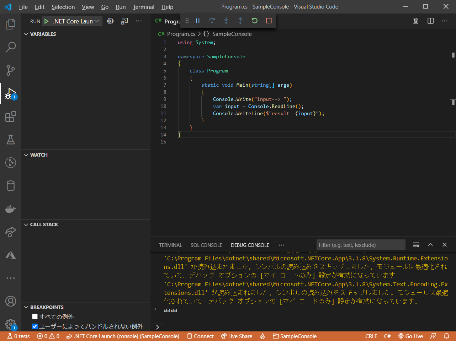Click Live Share in the status bar

[x=237, y=336]
